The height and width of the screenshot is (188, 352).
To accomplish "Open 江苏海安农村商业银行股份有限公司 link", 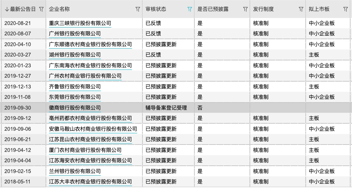I will [90, 161].
